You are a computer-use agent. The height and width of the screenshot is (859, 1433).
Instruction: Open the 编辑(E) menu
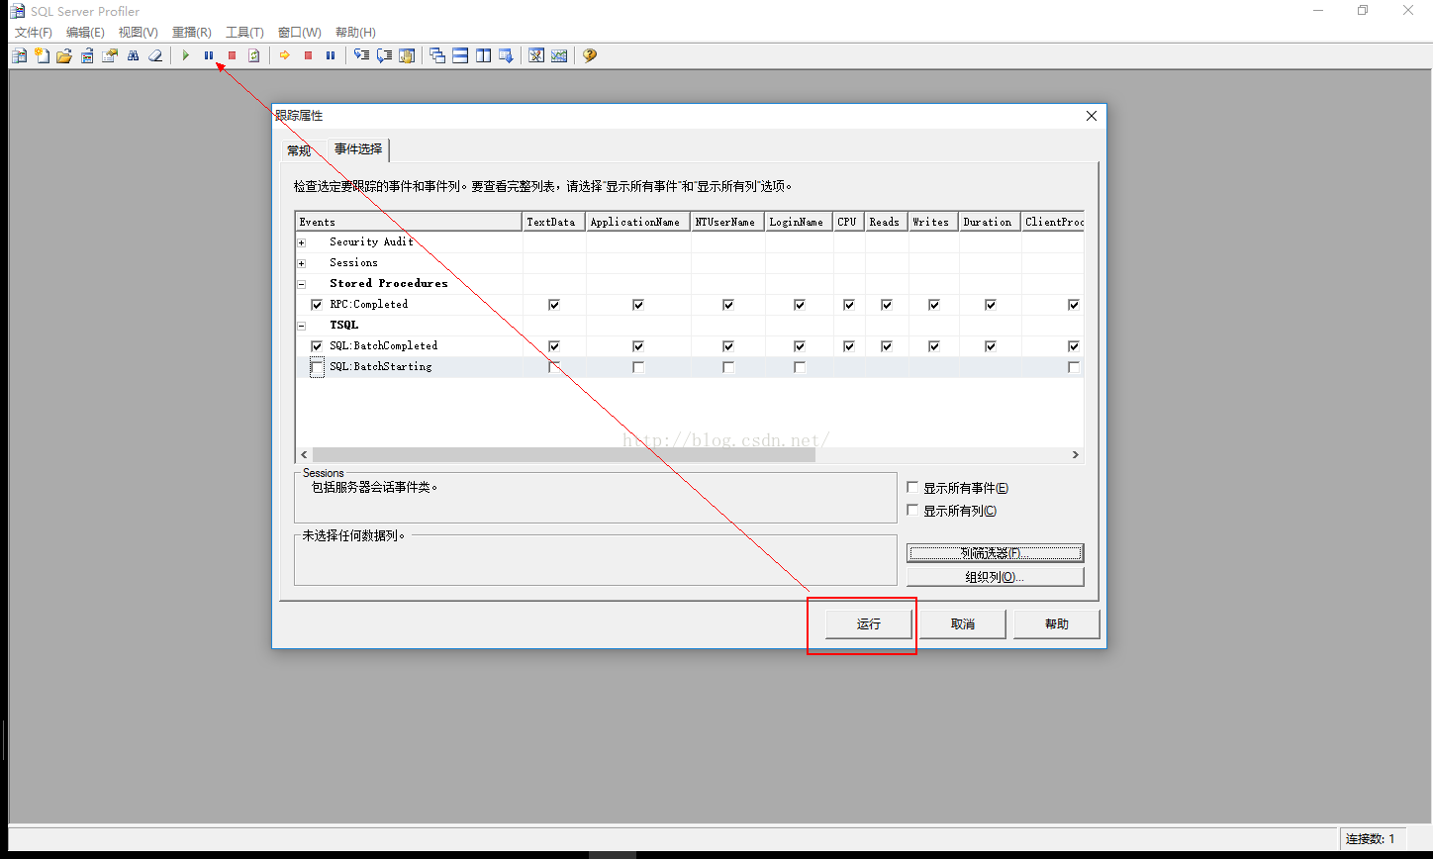pos(85,33)
